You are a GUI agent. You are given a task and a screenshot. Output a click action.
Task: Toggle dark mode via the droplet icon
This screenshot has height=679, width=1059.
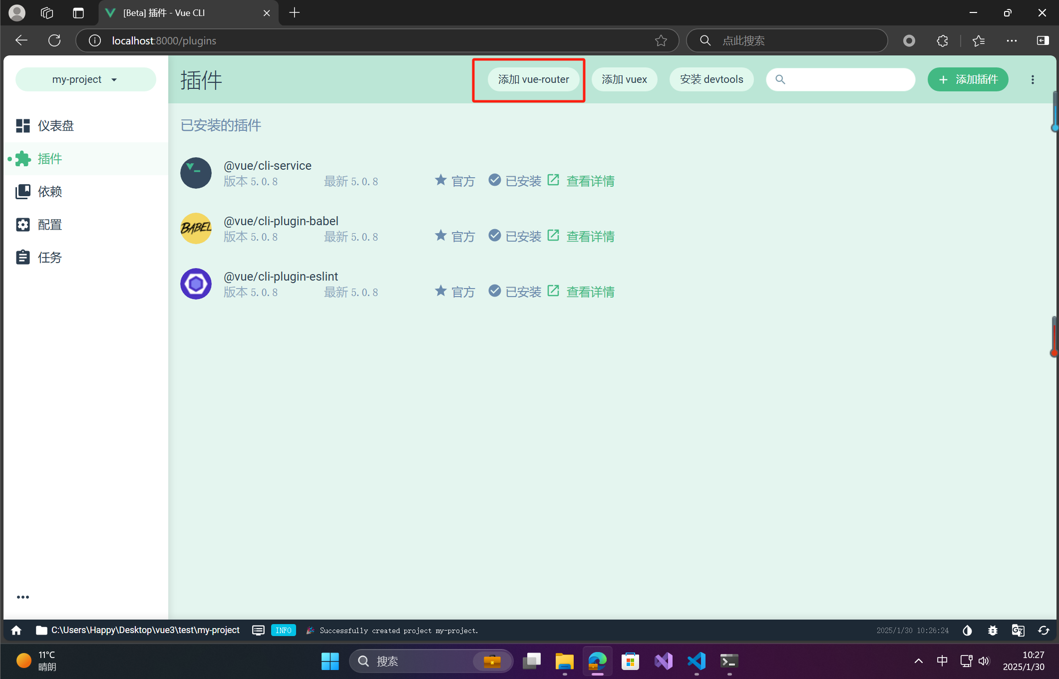point(967,630)
